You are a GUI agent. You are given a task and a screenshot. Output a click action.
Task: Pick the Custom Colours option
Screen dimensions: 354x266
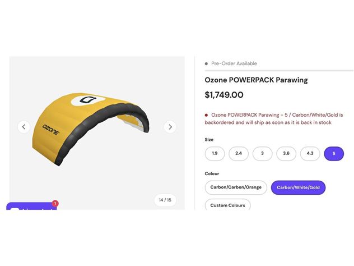click(x=227, y=204)
